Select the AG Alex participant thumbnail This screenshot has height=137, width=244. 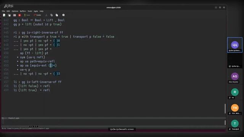(235, 76)
